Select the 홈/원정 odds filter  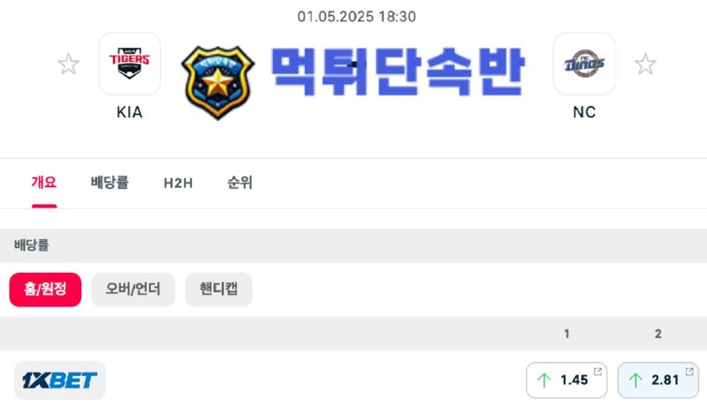tap(45, 290)
